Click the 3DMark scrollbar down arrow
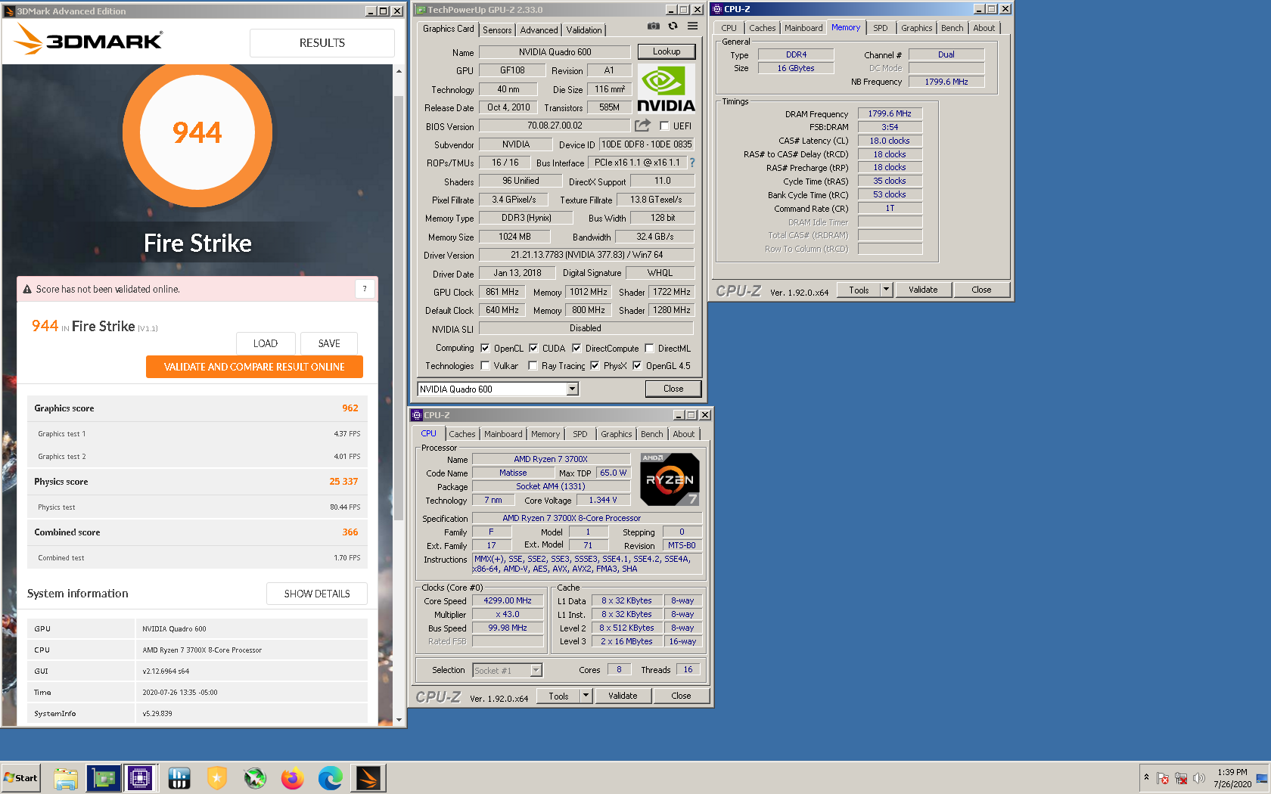This screenshot has height=794, width=1271. [x=399, y=720]
